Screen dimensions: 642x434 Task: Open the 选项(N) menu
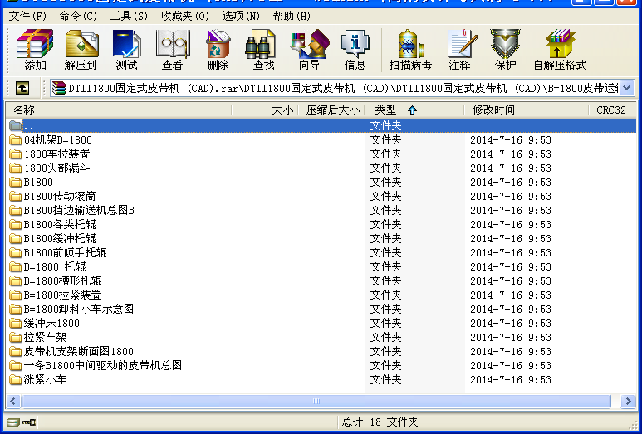point(241,17)
